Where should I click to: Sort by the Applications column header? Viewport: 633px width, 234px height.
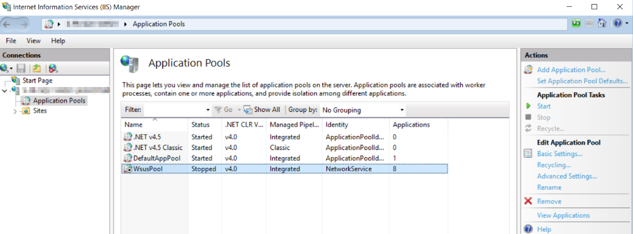coord(418,124)
